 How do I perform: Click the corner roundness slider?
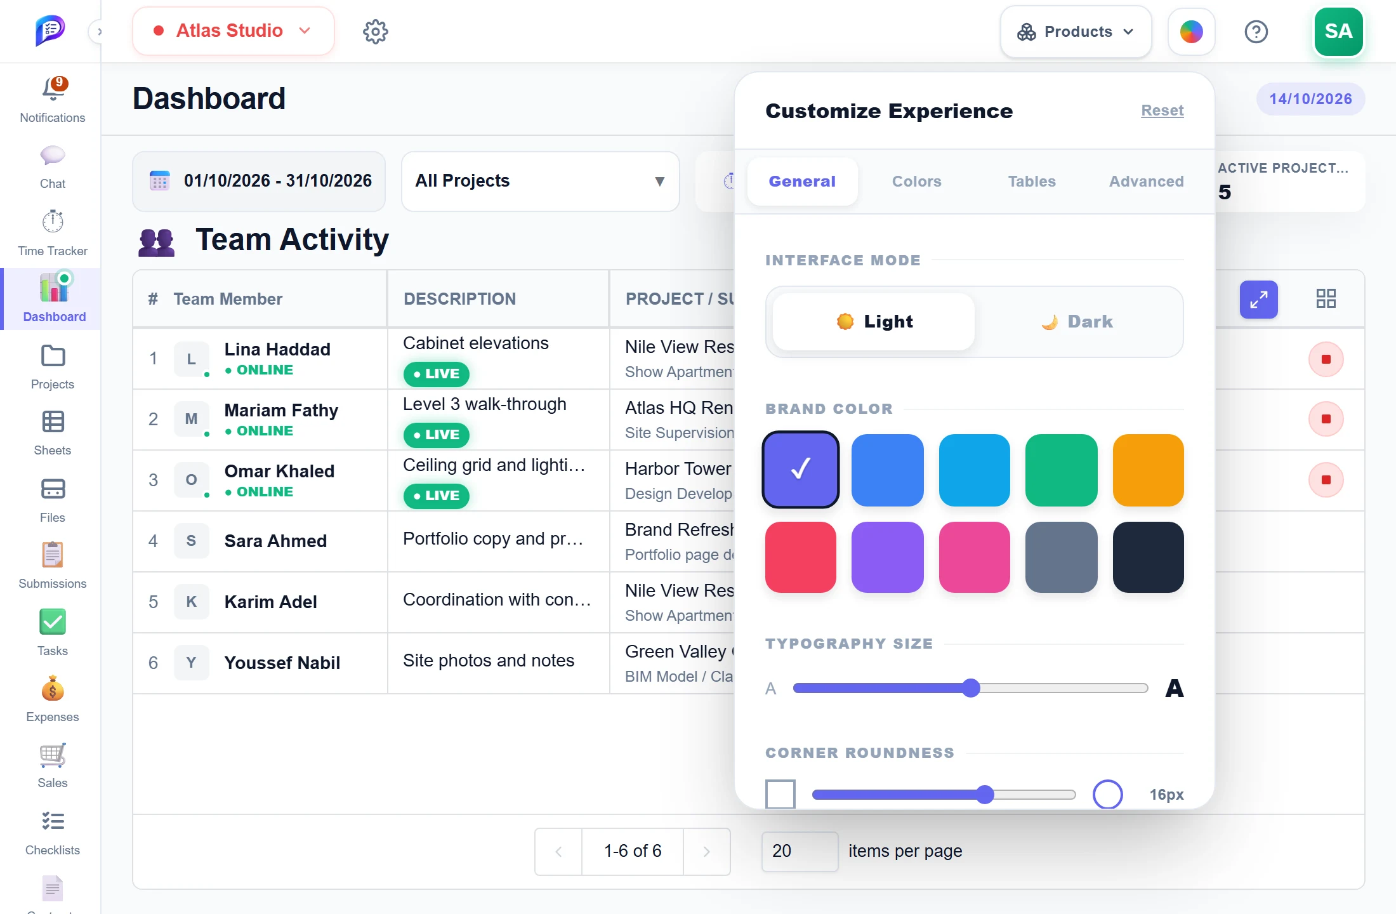point(944,795)
